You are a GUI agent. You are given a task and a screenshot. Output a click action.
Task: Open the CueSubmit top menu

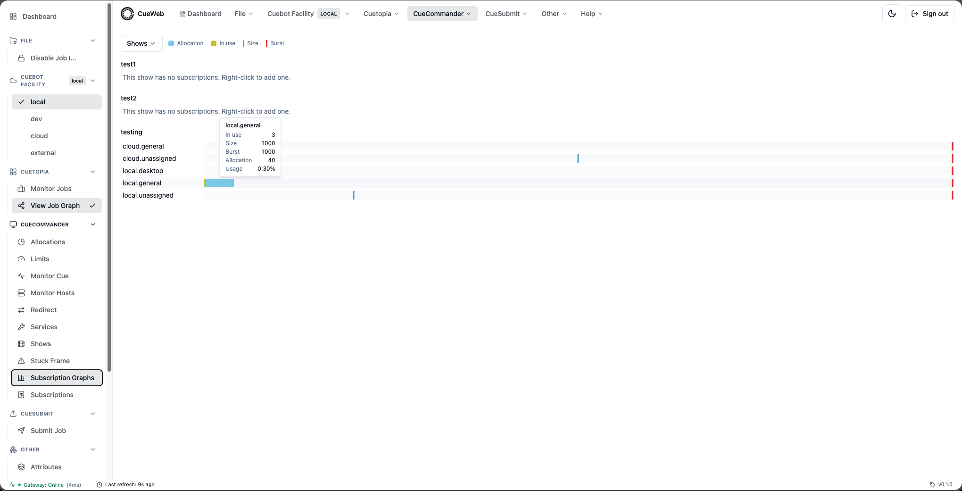[506, 14]
